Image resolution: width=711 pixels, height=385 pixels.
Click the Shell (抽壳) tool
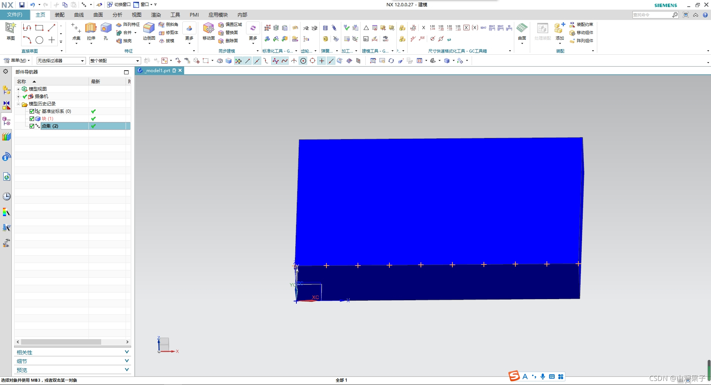124,41
